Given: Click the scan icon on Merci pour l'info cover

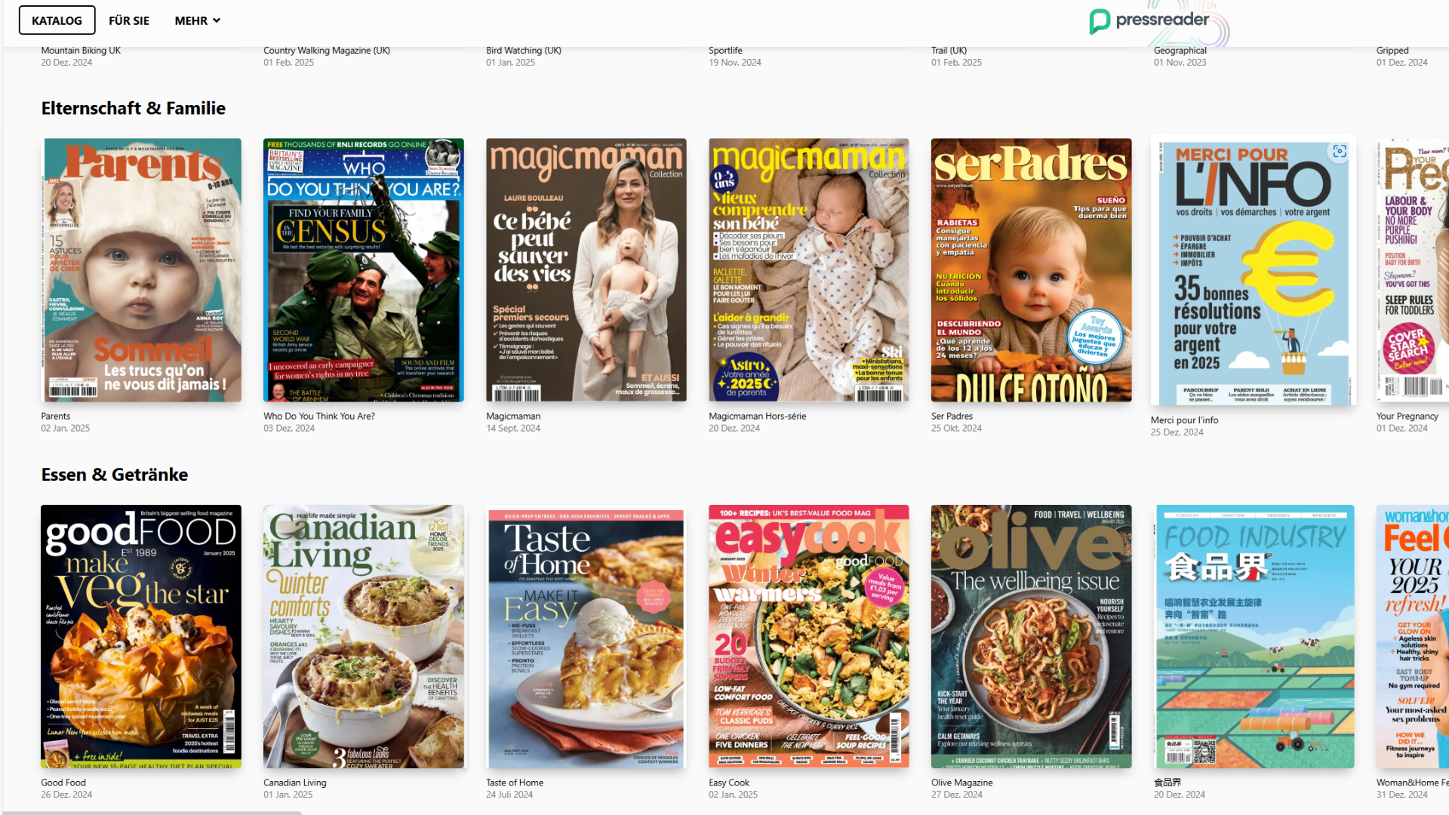Looking at the screenshot, I should tap(1340, 152).
